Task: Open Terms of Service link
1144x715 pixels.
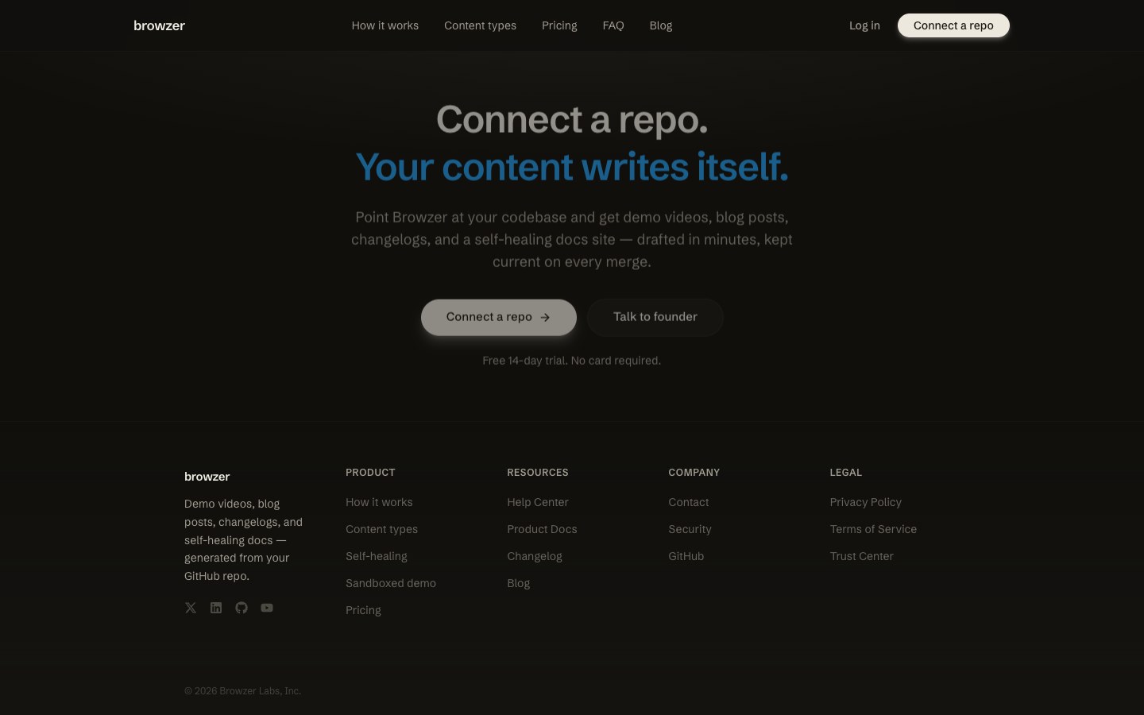Action: [x=873, y=529]
